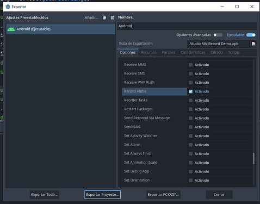Click the Cerrar button

coord(219,195)
